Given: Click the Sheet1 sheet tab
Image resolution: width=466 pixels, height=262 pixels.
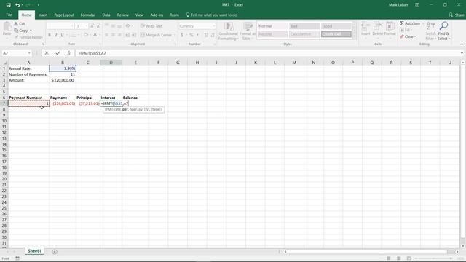Looking at the screenshot, I should (34, 251).
